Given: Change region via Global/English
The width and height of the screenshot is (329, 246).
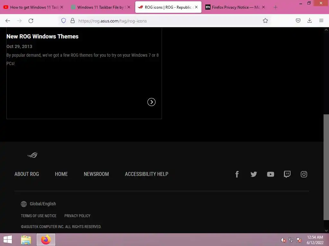Looking at the screenshot, I should 43,204.
